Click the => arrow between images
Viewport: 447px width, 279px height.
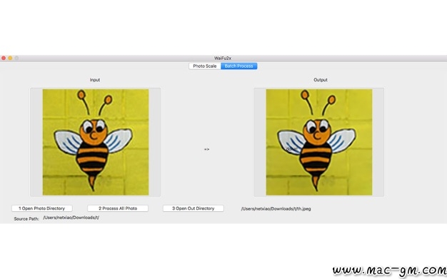pos(206,149)
